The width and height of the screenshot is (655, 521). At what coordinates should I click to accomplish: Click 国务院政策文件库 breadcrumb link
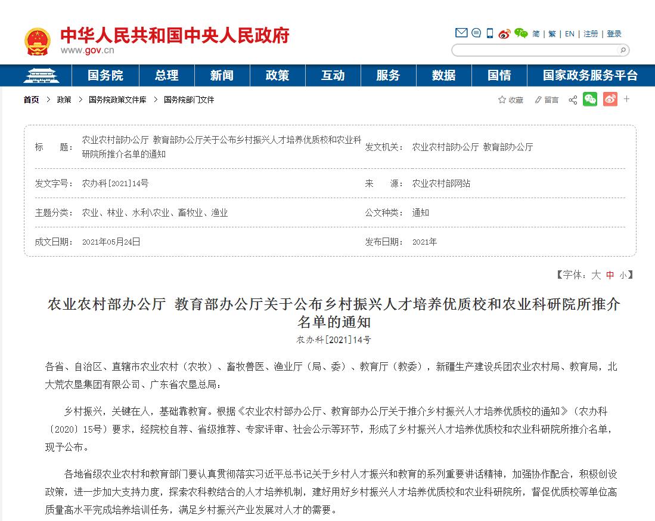click(x=117, y=100)
